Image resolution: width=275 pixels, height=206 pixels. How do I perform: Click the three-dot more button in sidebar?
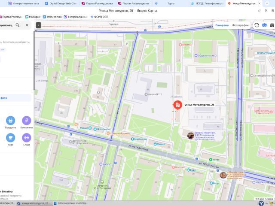coord(3,50)
